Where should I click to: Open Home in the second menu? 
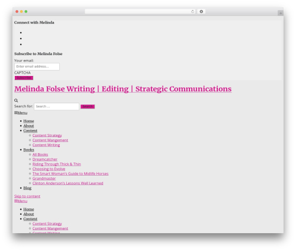[x=28, y=209]
